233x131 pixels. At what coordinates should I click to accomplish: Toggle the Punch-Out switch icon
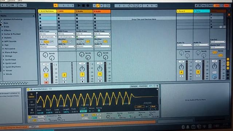(140, 6)
